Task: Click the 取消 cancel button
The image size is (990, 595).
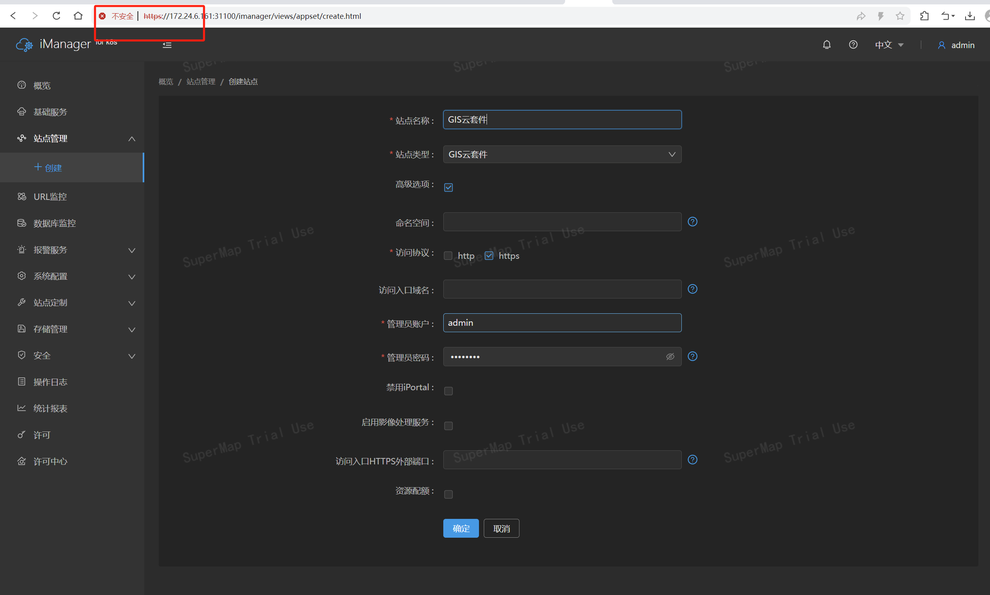Action: click(501, 528)
